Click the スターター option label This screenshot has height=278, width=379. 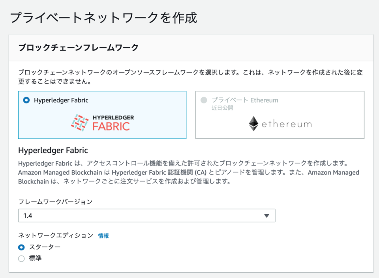(45, 247)
